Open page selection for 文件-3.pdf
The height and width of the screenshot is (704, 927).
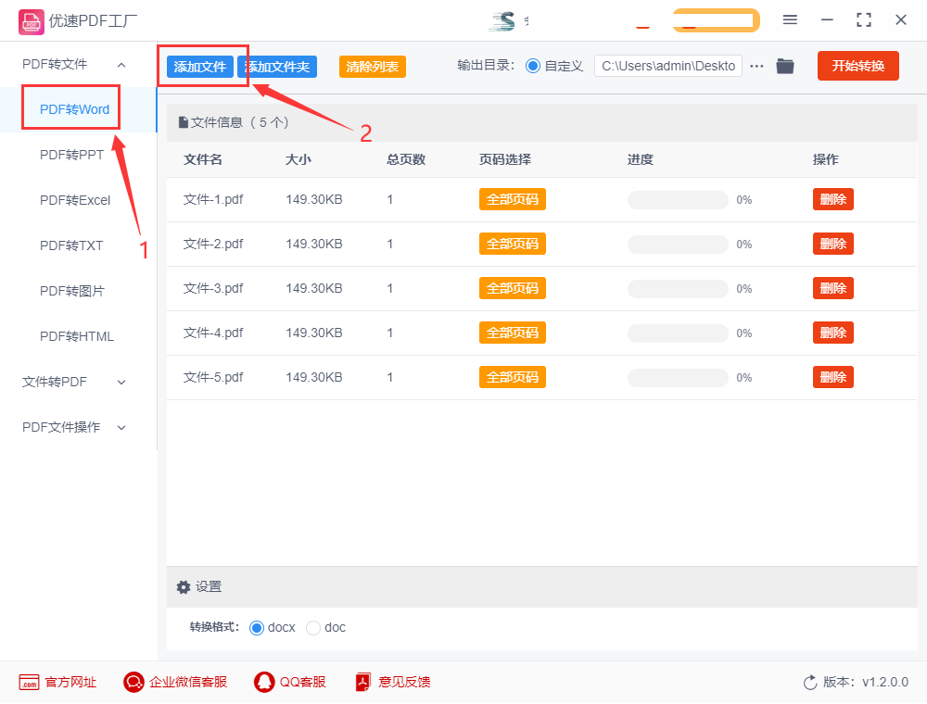513,288
